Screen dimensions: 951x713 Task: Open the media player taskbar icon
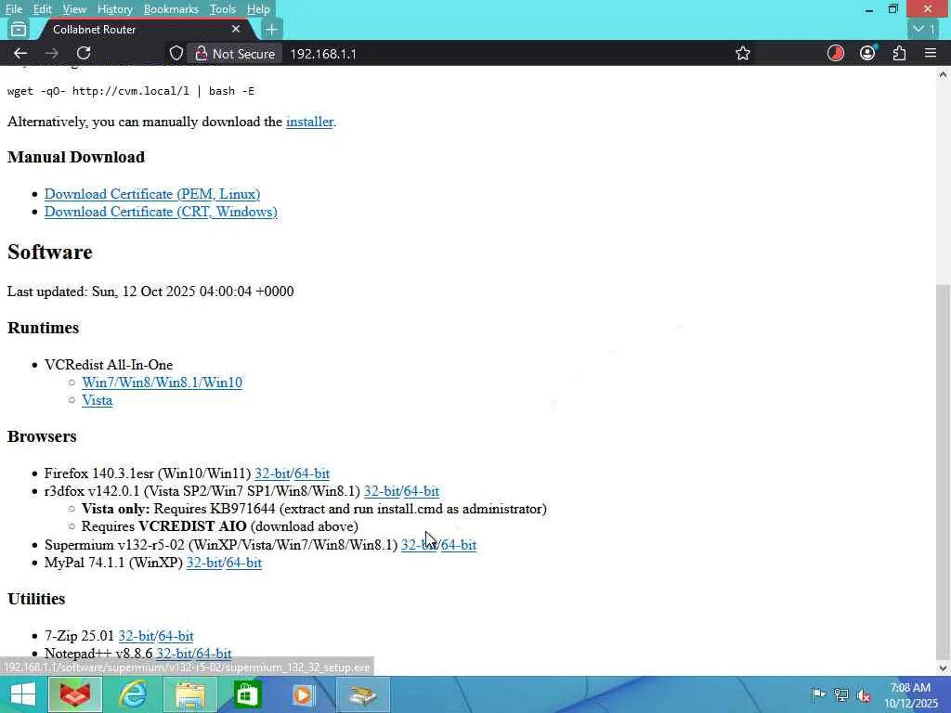point(304,694)
